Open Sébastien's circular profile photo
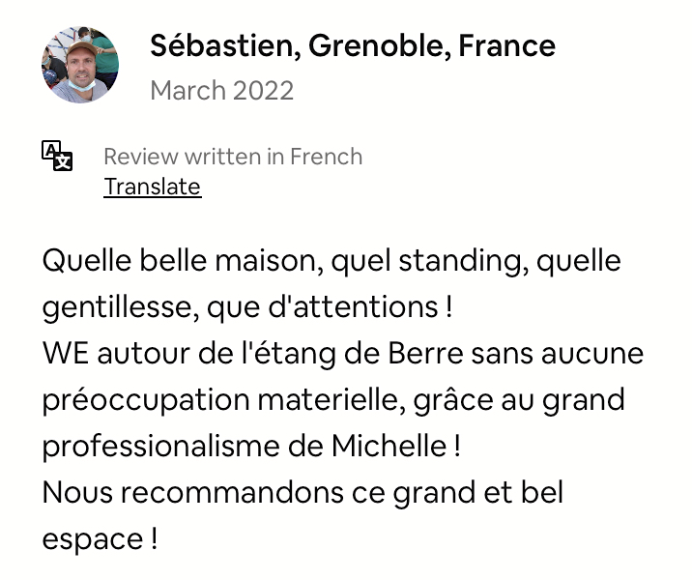692x580 pixels. click(80, 65)
